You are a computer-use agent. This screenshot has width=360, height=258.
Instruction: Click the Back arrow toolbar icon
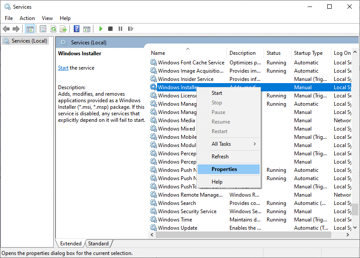6,29
